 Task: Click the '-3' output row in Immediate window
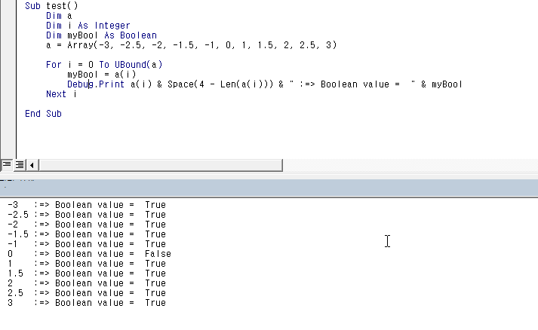click(x=87, y=205)
